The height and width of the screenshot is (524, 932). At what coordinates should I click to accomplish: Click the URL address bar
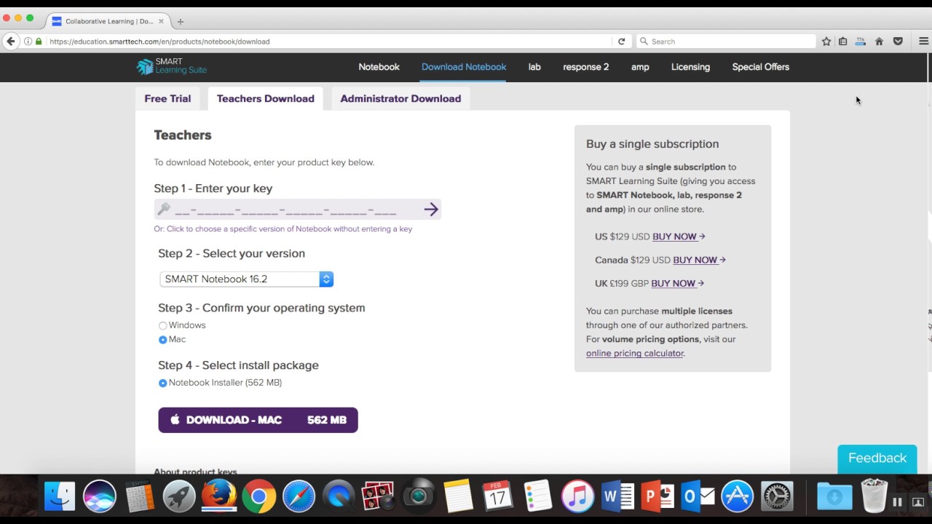tap(329, 41)
